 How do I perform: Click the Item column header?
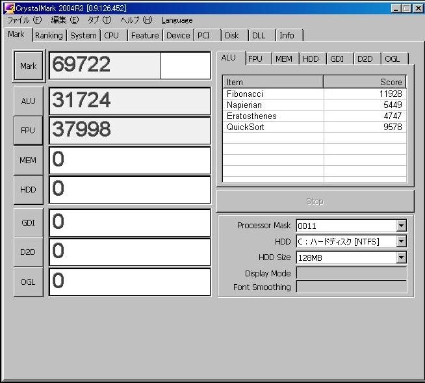[x=273, y=82]
